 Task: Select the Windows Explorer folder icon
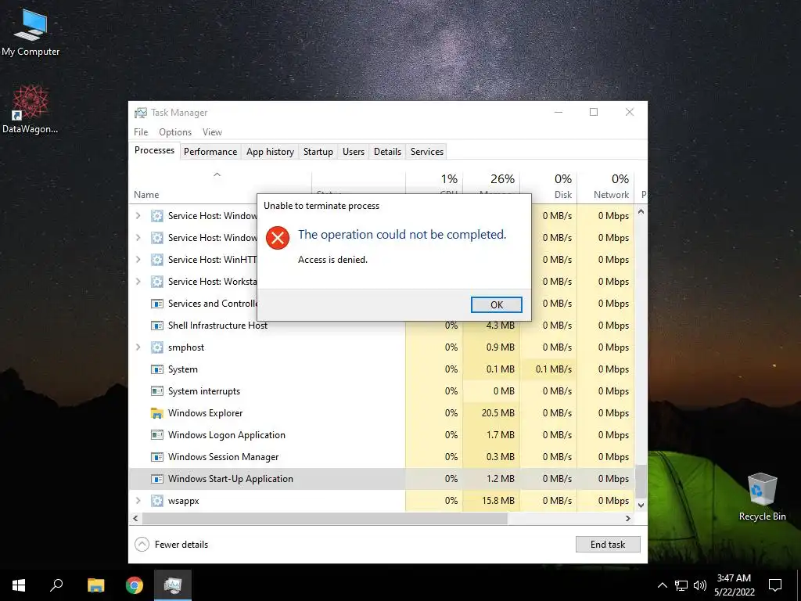(156, 413)
